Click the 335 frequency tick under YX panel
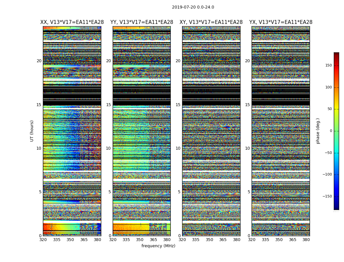 click(x=265, y=240)
